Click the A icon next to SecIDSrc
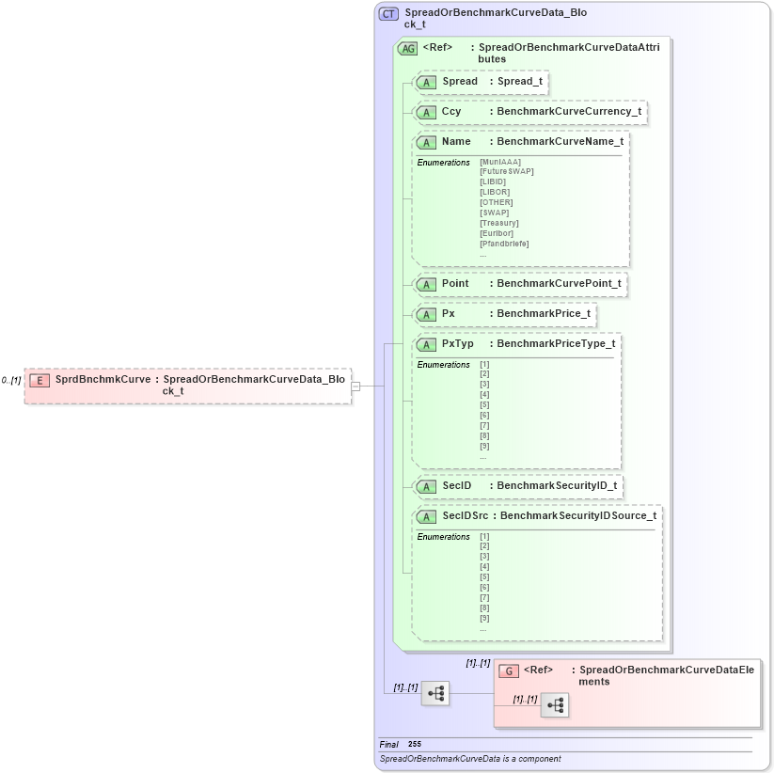Image resolution: width=774 pixels, height=773 pixels. 427,515
